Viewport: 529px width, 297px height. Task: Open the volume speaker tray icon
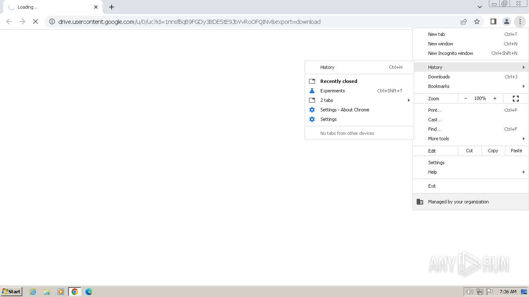(x=469, y=292)
